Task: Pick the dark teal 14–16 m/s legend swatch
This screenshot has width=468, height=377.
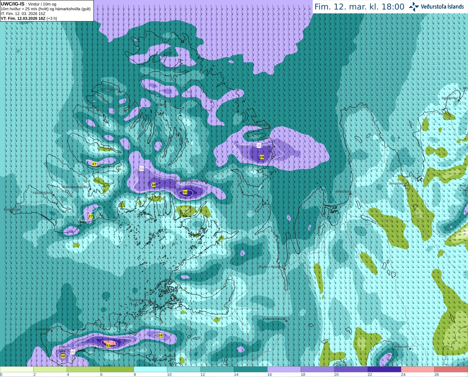Action: [251, 369]
